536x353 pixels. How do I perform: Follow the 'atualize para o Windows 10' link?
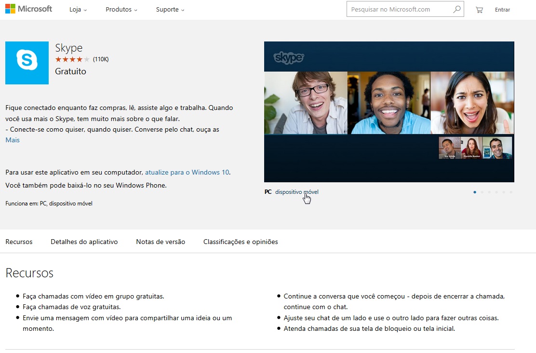187,172
